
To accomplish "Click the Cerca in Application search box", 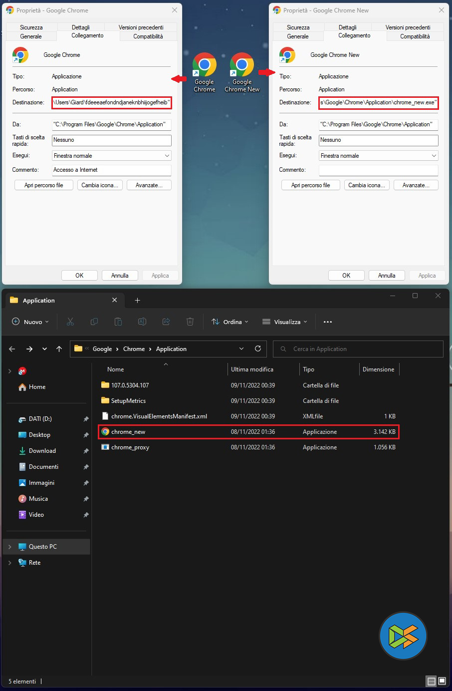I will 358,349.
